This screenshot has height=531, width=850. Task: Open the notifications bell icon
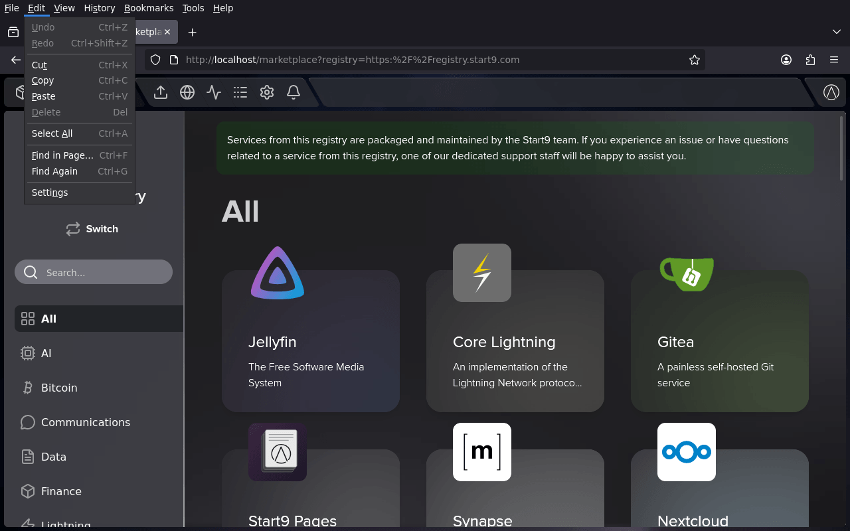click(294, 92)
